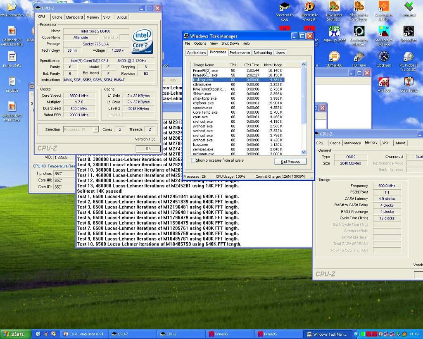
Task: Open the SpeedFan desktop icon
Action: (409, 34)
